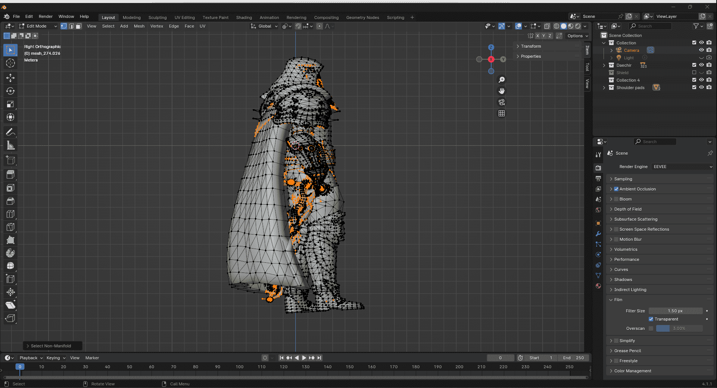Image resolution: width=717 pixels, height=388 pixels.
Task: Expand the Transform panel in sidebar
Action: click(x=548, y=46)
